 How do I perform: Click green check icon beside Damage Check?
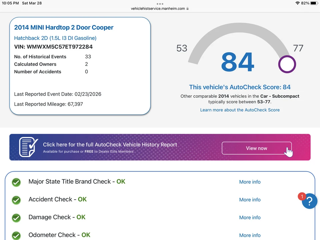tap(16, 218)
